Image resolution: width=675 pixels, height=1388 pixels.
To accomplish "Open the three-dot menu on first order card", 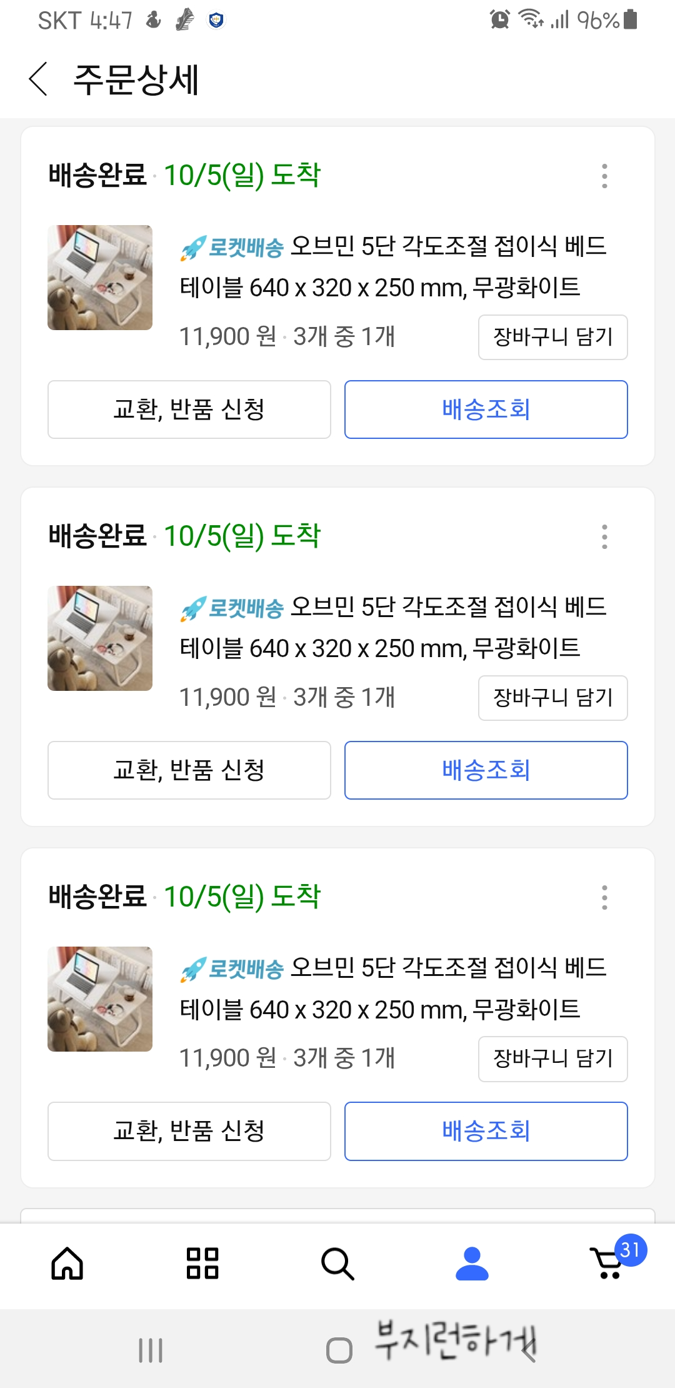I will click(x=604, y=176).
